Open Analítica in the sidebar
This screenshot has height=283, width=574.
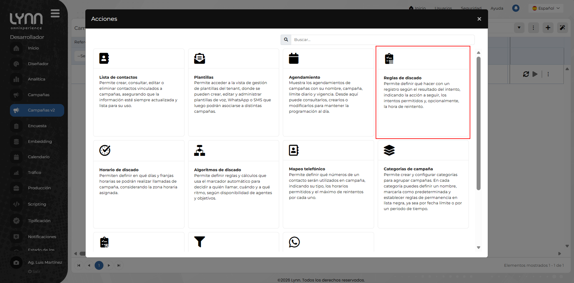coord(37,79)
